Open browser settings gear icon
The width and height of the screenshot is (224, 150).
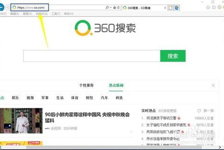click(x=220, y=7)
